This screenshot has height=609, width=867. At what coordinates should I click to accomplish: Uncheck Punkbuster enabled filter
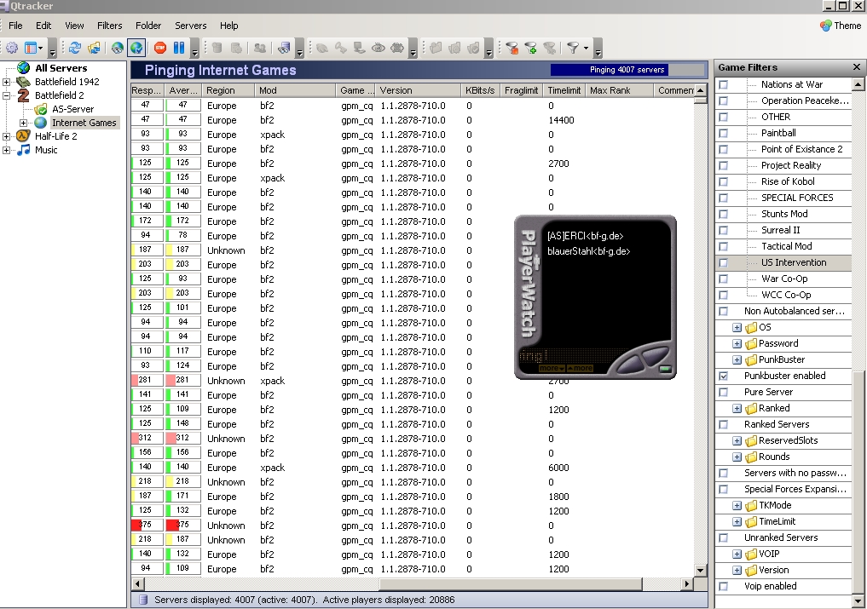pos(723,376)
